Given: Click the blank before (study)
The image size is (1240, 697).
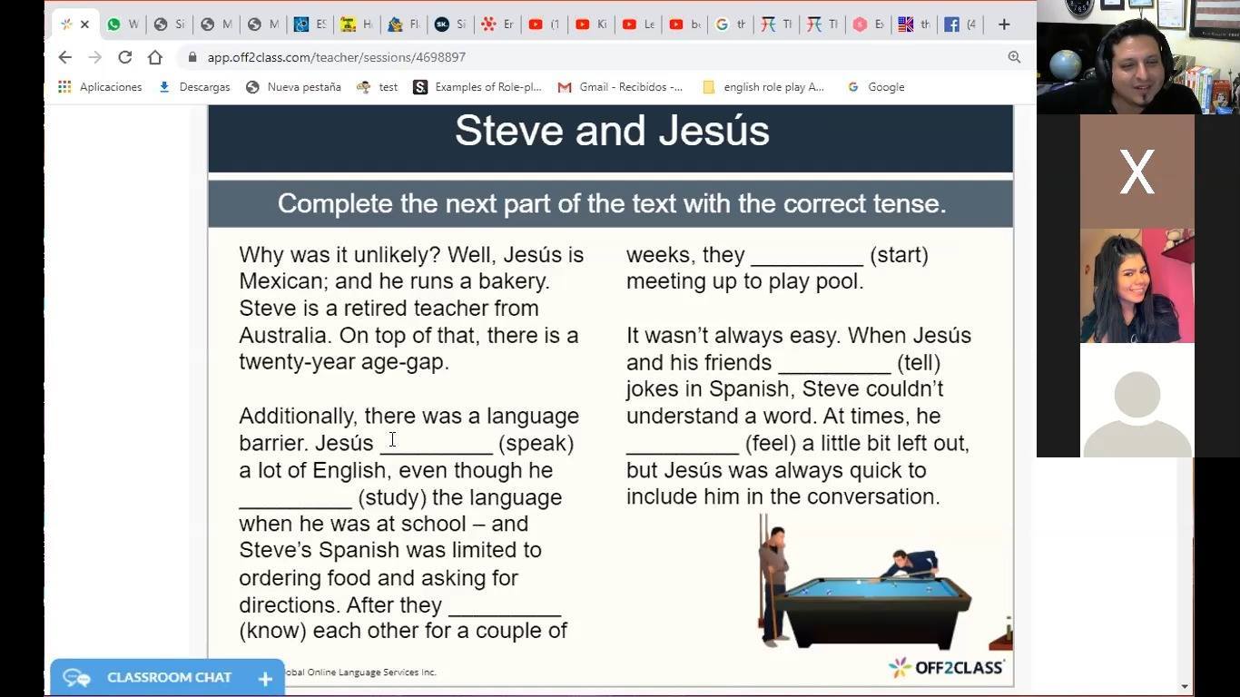Looking at the screenshot, I should coord(295,498).
